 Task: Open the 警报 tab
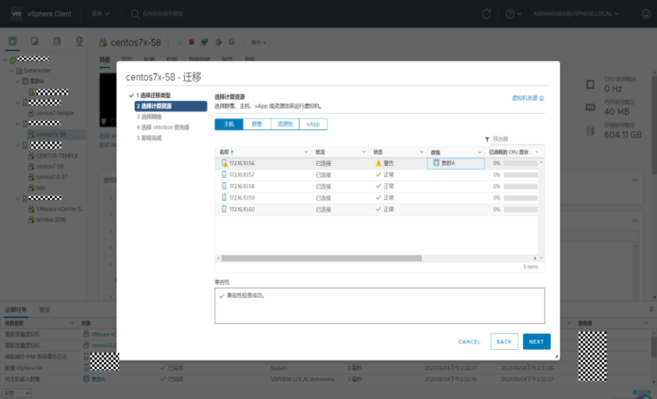[x=44, y=310]
